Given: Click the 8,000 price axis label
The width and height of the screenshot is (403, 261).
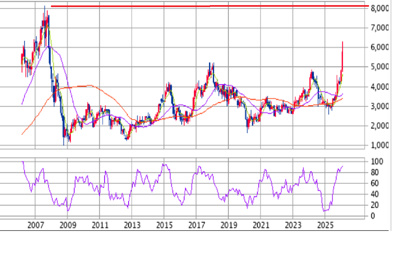Looking at the screenshot, I should coord(380,9).
